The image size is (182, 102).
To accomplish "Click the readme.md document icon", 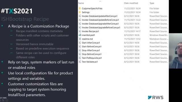I will (80, 39).
